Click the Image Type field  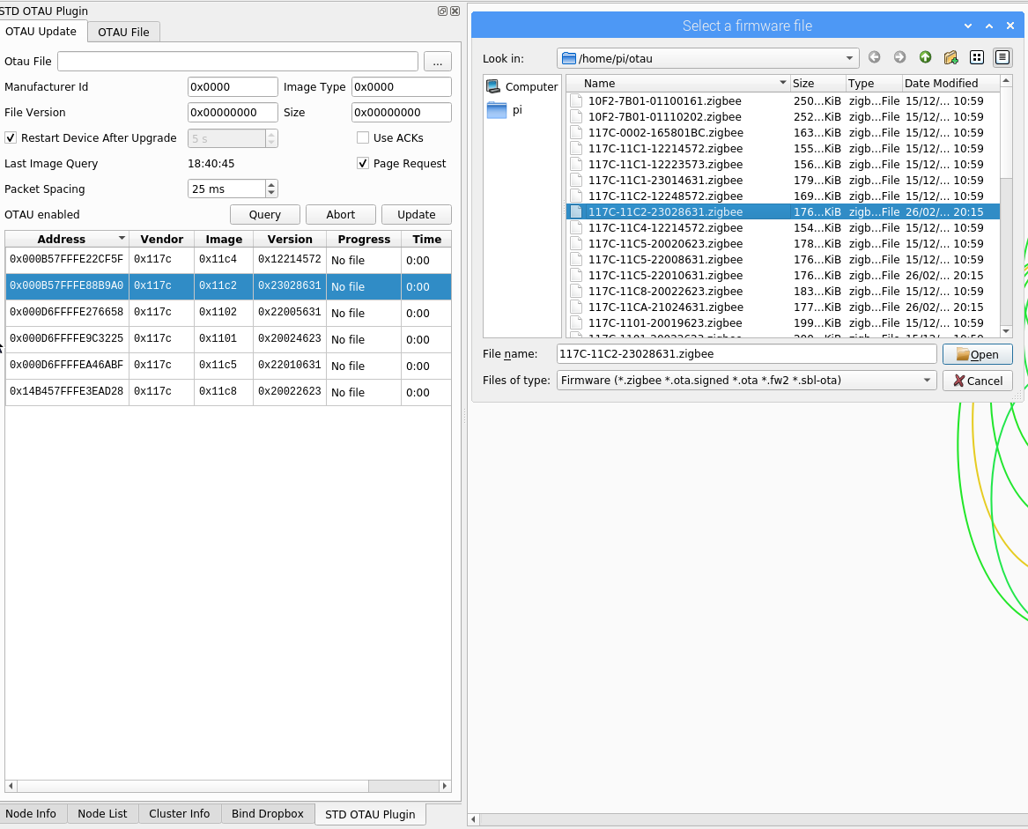tap(401, 86)
